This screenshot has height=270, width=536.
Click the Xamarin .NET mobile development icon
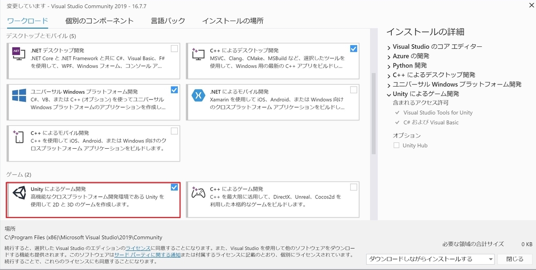point(198,96)
